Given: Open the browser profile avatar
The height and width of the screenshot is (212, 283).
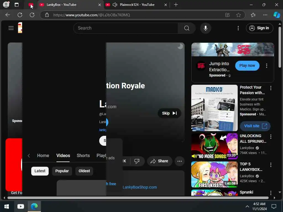Looking at the screenshot, I should 6,5.
